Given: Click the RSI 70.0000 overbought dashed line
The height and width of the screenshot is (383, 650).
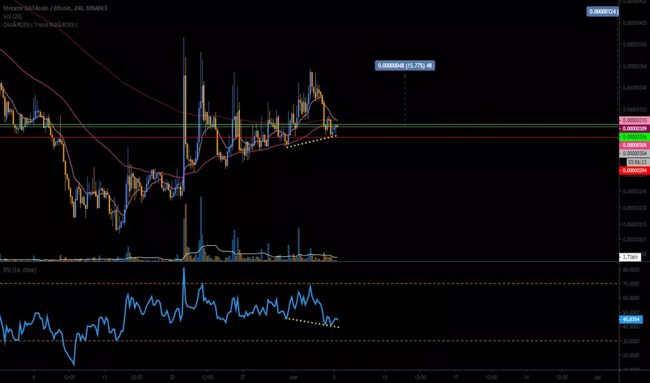Looking at the screenshot, I should pos(309,283).
